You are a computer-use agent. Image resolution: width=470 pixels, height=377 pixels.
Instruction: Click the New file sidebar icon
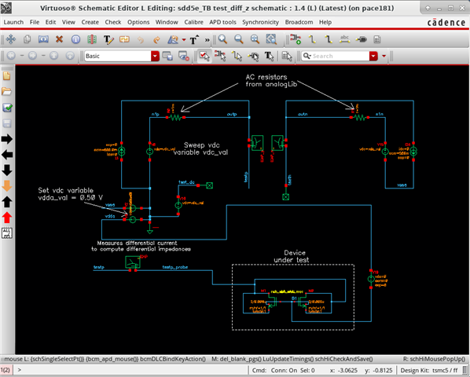(x=7, y=75)
